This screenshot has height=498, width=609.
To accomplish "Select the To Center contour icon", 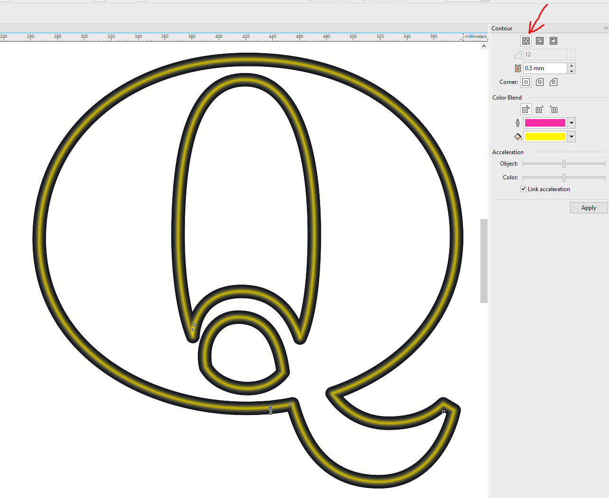I will click(x=526, y=41).
